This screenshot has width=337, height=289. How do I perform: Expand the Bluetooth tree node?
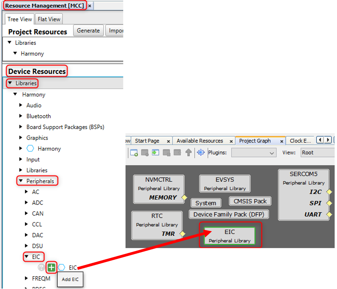[x=21, y=116]
